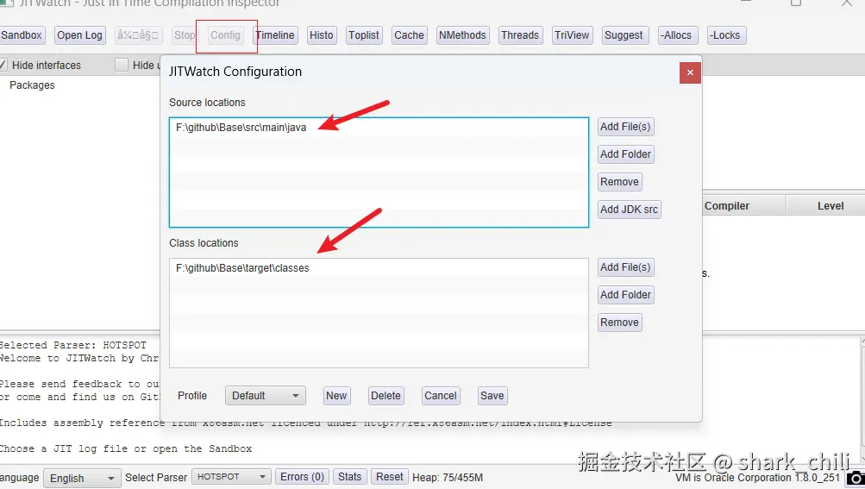Open the Language dropdown showing English
Viewport: 865px width, 489px height.
(x=82, y=478)
